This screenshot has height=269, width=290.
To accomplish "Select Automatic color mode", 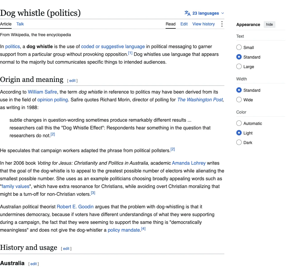I will (x=239, y=123).
